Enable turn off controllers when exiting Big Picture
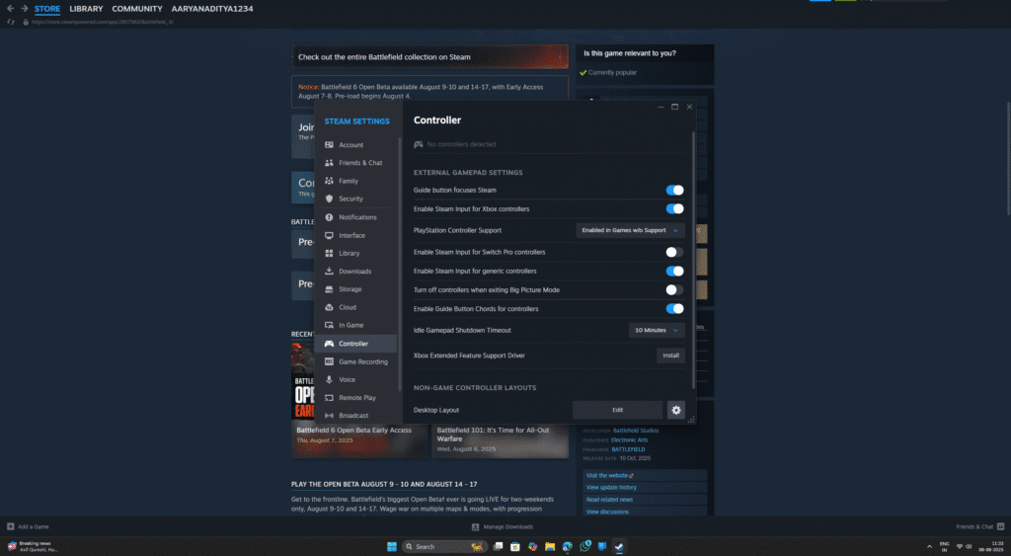Viewport: 1011px width, 556px height. 674,289
